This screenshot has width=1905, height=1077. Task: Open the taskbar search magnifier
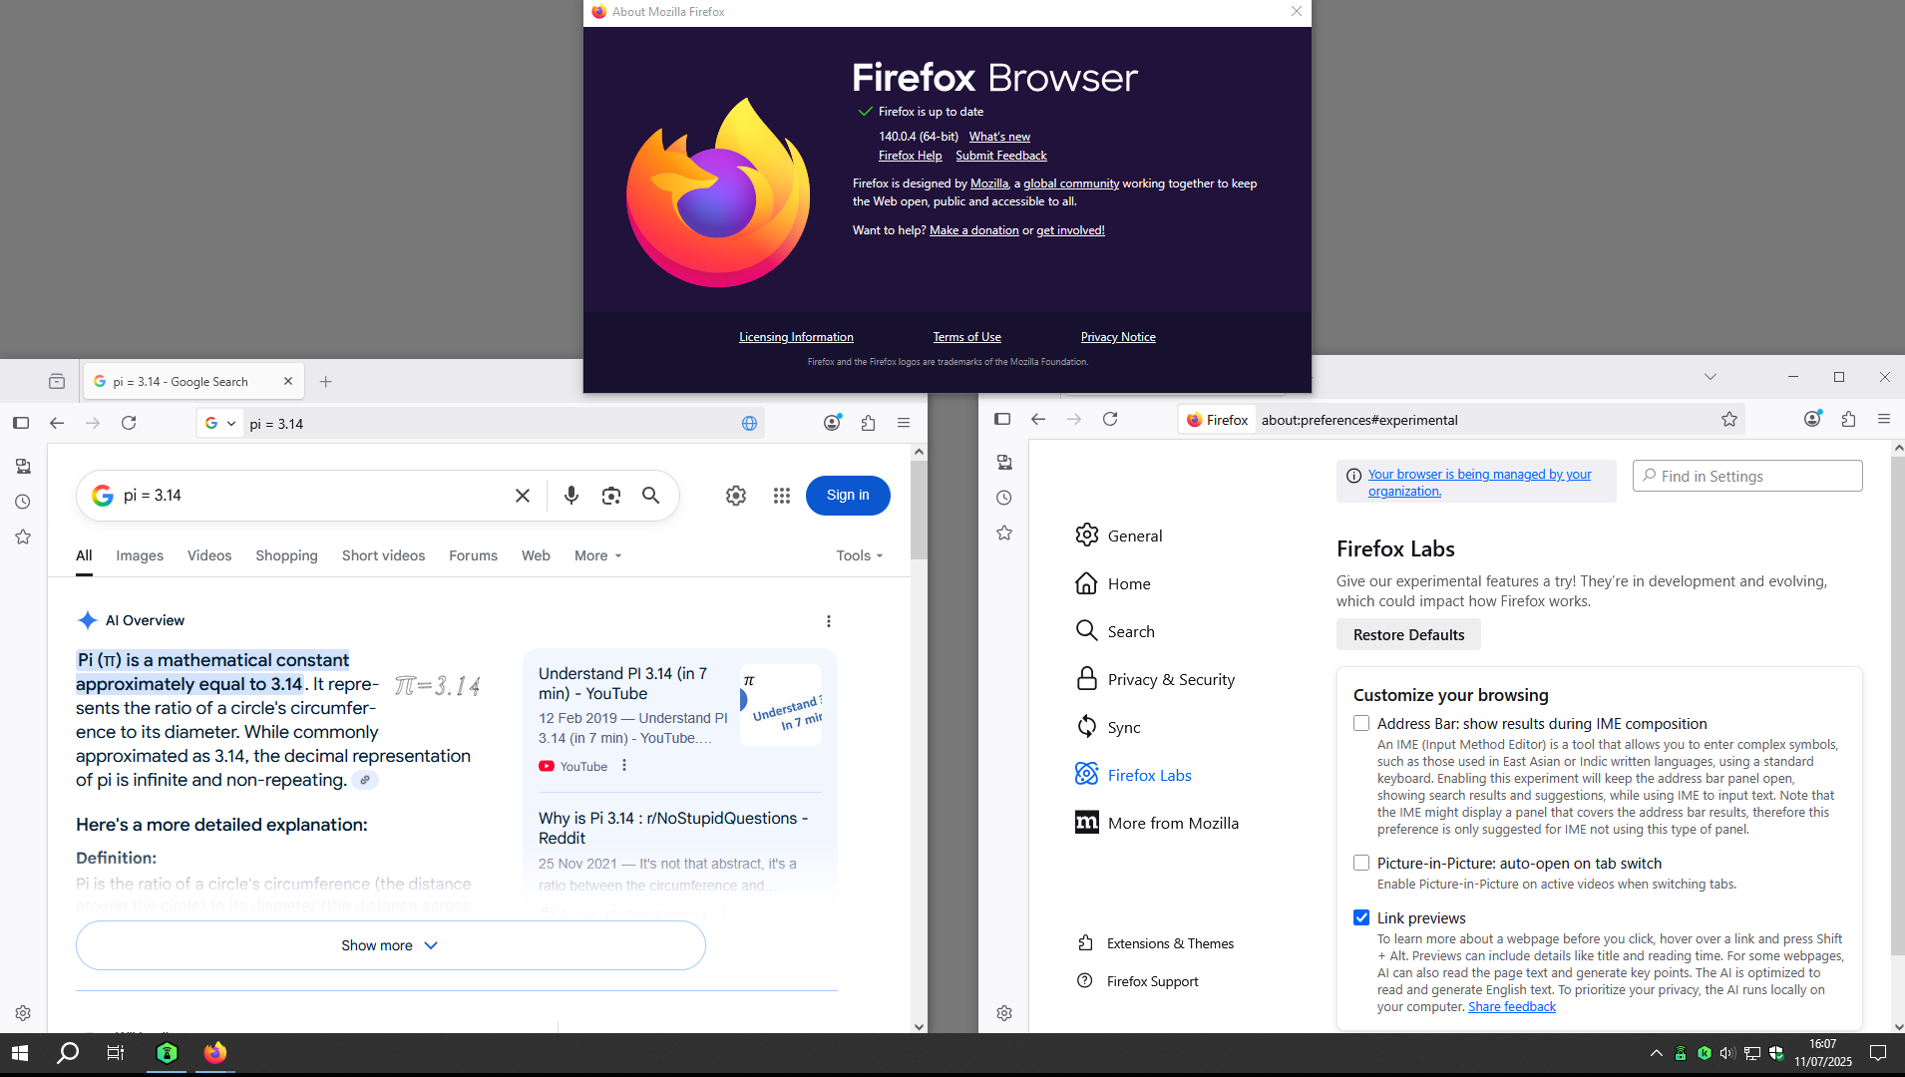(68, 1053)
